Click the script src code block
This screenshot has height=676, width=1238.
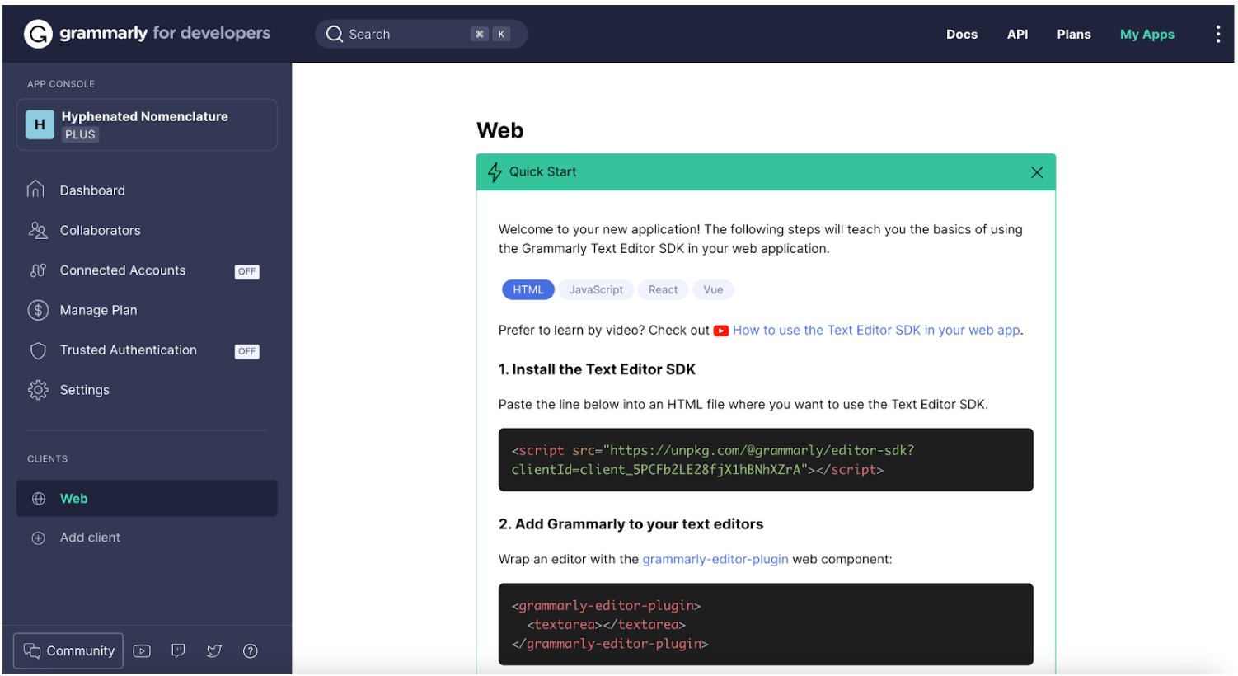(x=766, y=460)
